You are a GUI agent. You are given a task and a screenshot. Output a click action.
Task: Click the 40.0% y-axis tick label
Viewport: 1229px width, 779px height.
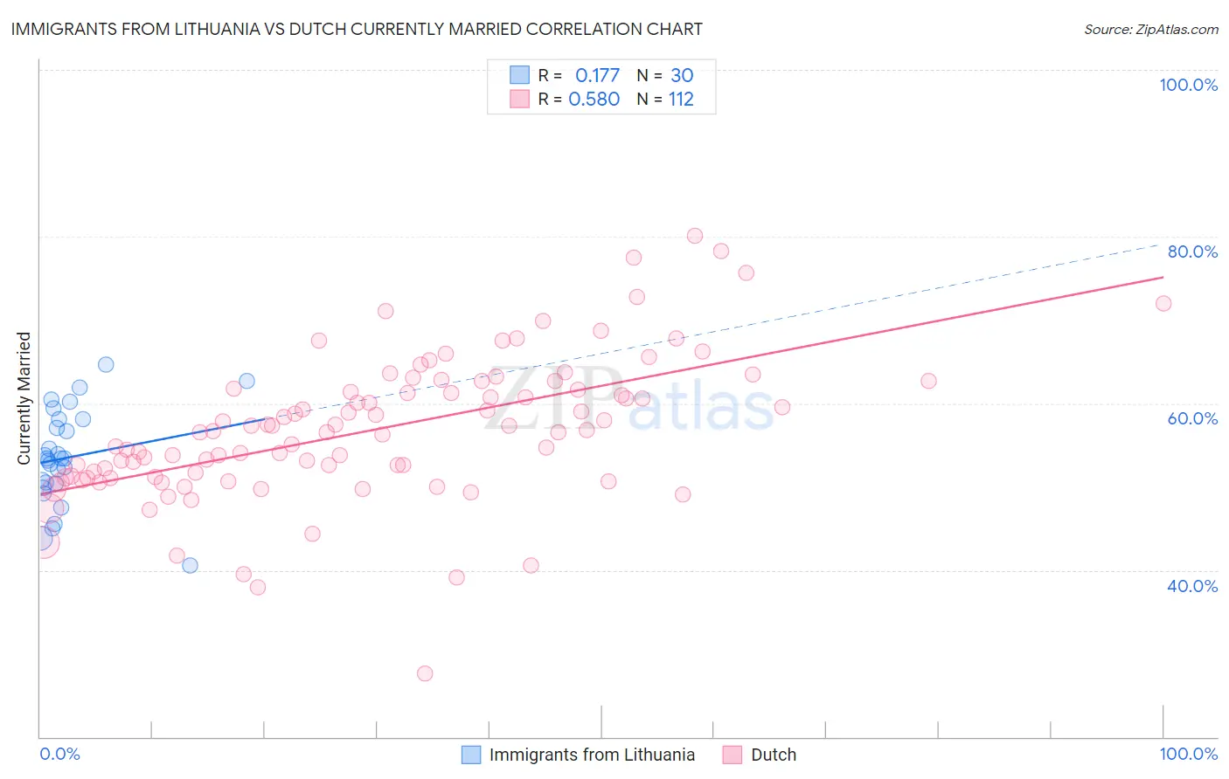[x=1192, y=586]
